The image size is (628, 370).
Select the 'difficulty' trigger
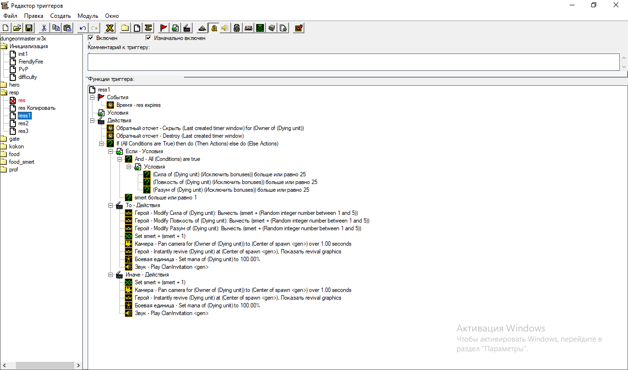[x=27, y=77]
